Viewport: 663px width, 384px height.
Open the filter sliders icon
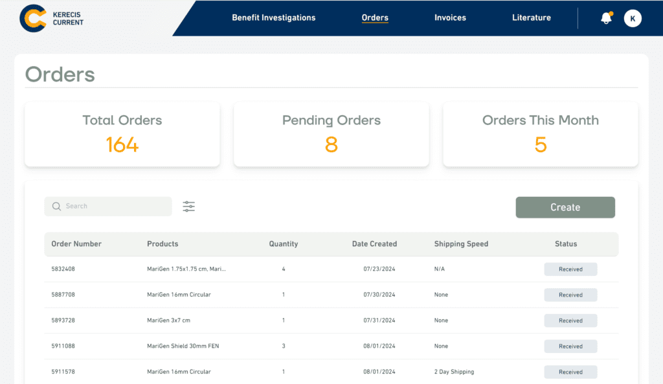coord(188,207)
